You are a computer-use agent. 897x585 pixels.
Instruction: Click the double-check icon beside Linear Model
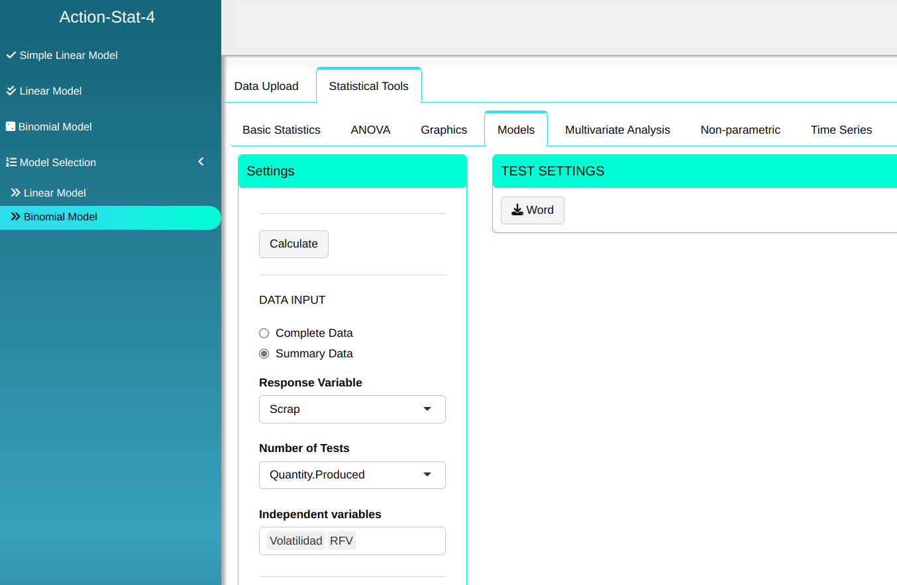coord(11,91)
